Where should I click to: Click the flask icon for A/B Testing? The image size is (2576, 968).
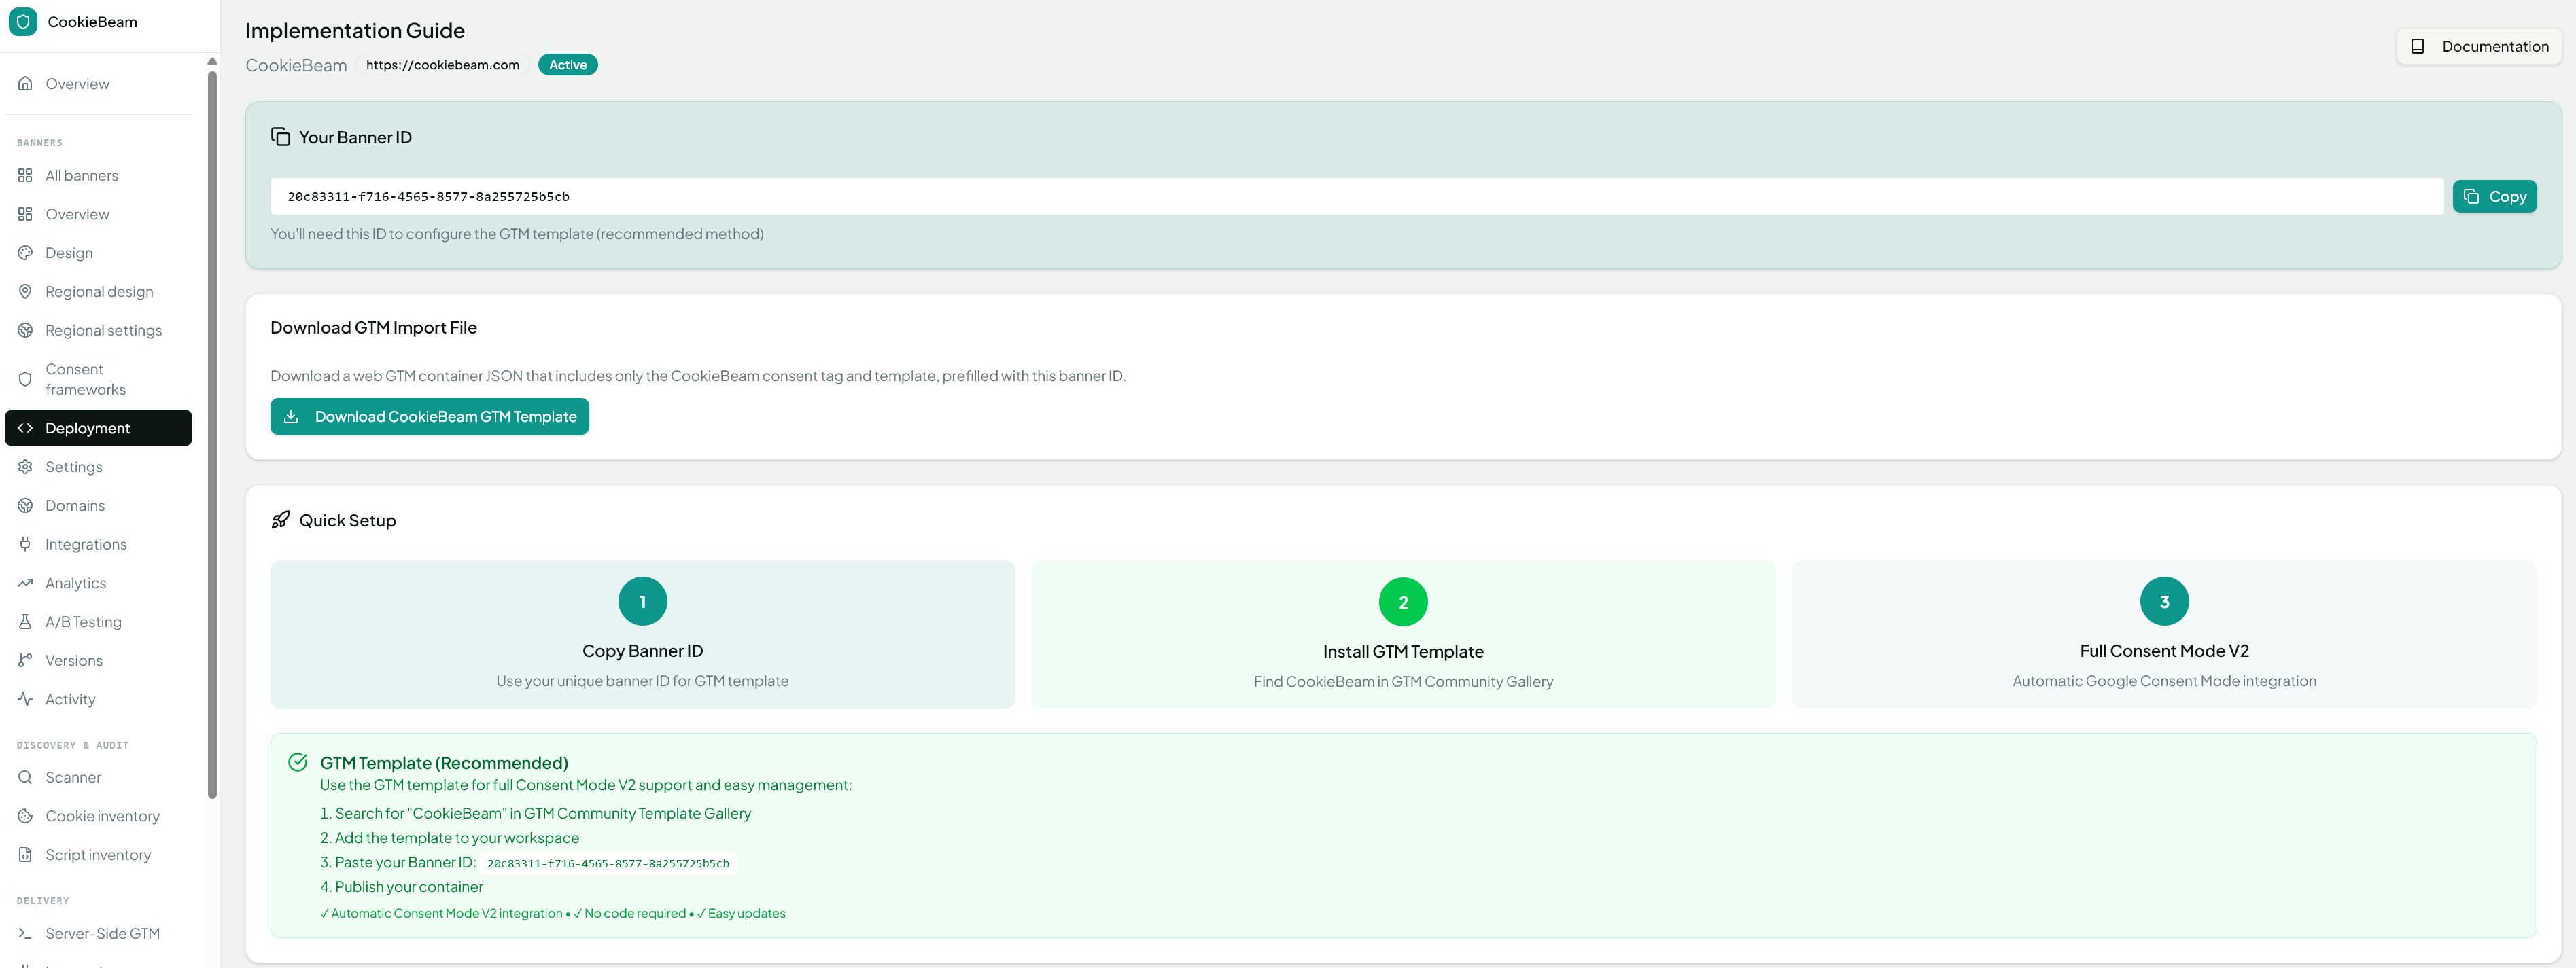(x=25, y=622)
